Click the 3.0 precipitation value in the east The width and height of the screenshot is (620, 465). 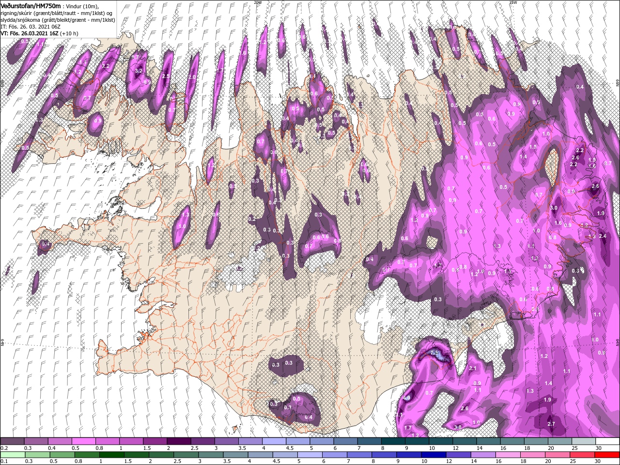click(555, 208)
